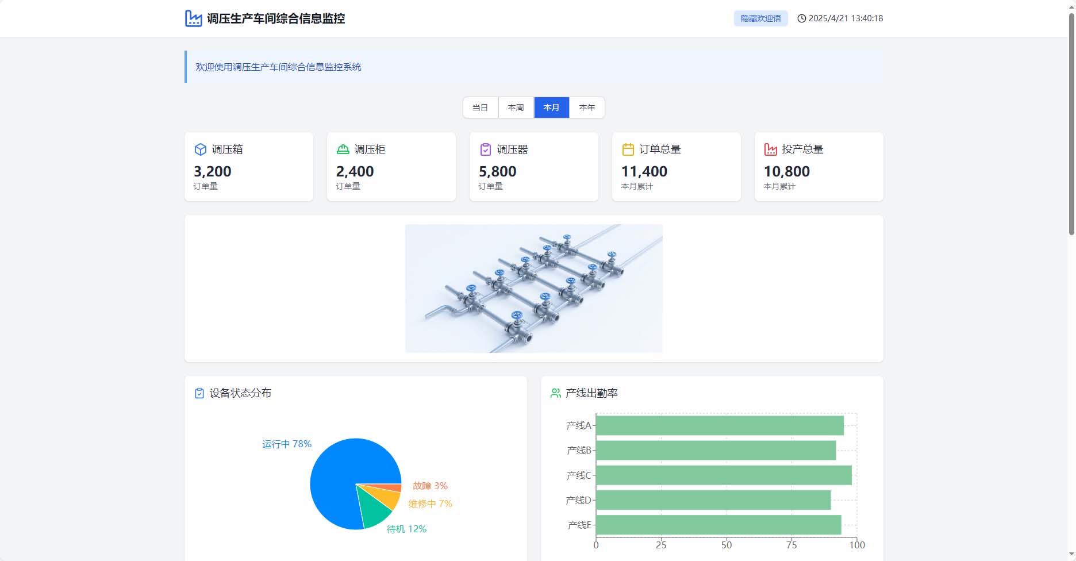Click the 投产总量 value 10,800
Screen dimensions: 1076x561
point(787,171)
